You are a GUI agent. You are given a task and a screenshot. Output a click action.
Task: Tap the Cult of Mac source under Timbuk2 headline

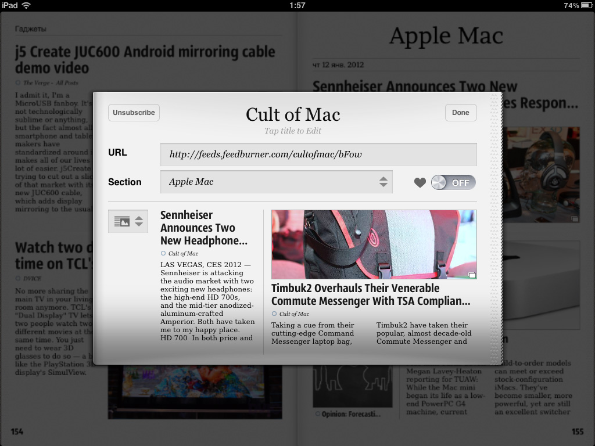(x=294, y=314)
